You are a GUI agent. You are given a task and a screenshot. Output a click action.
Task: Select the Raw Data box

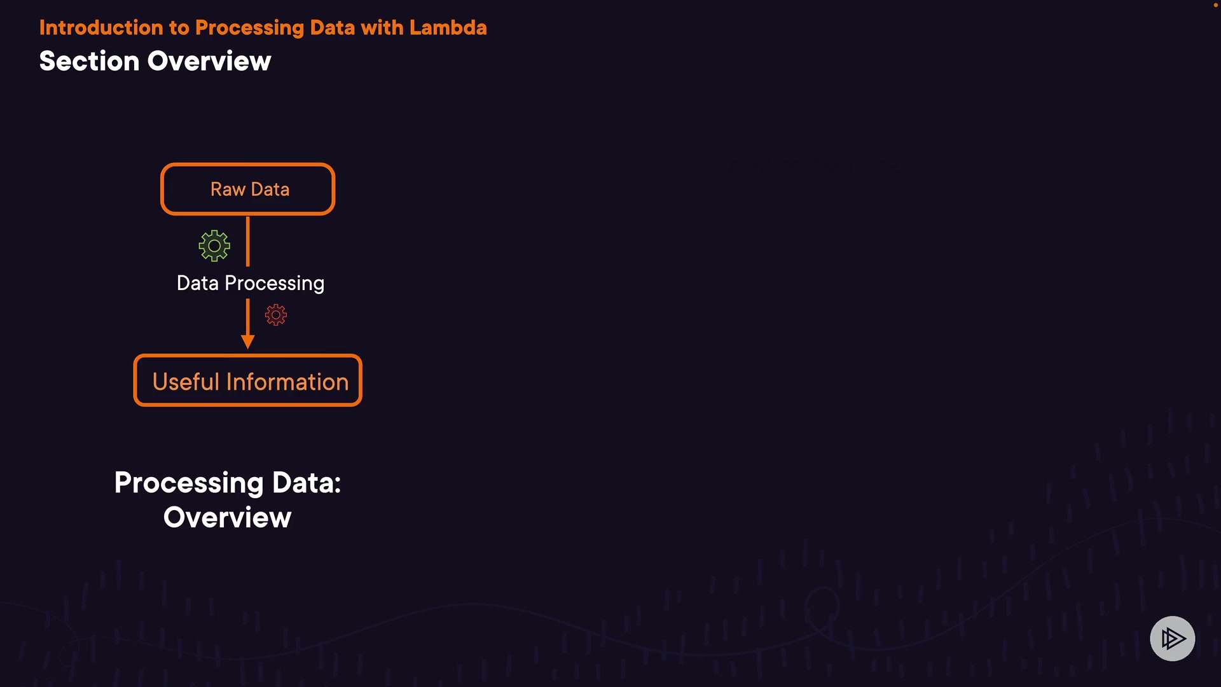(x=248, y=189)
